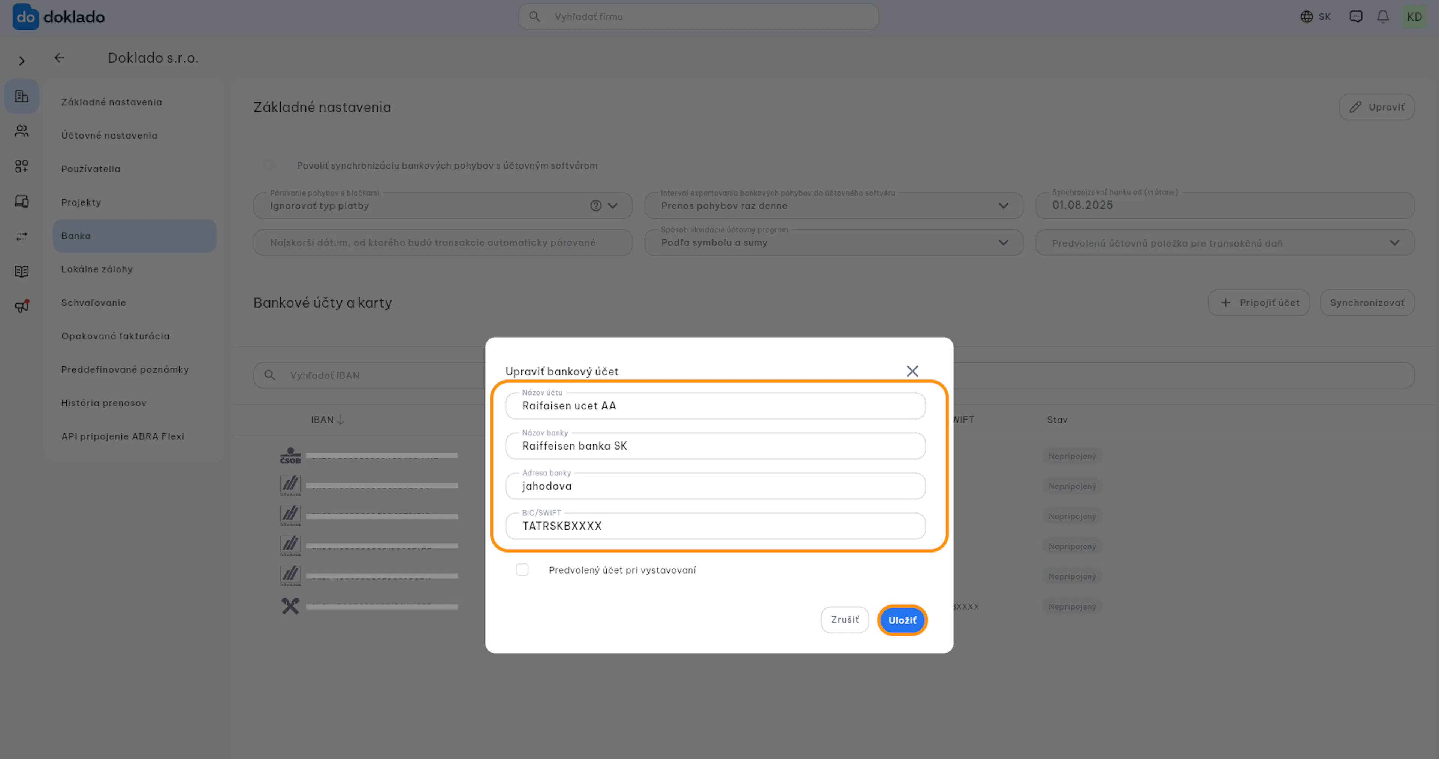Open the megaphone announcements icon
This screenshot has height=759, width=1439.
[22, 306]
